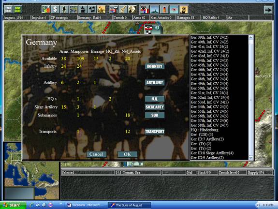The image size is (278, 209).
Task: Open the colored map toolbar icon
Action: click(46, 9)
